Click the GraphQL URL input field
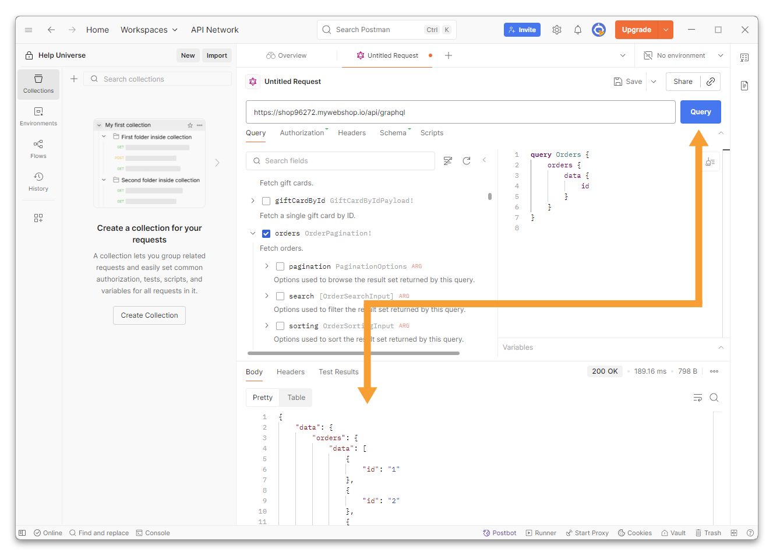Image resolution: width=773 pixels, height=555 pixels. [x=460, y=112]
